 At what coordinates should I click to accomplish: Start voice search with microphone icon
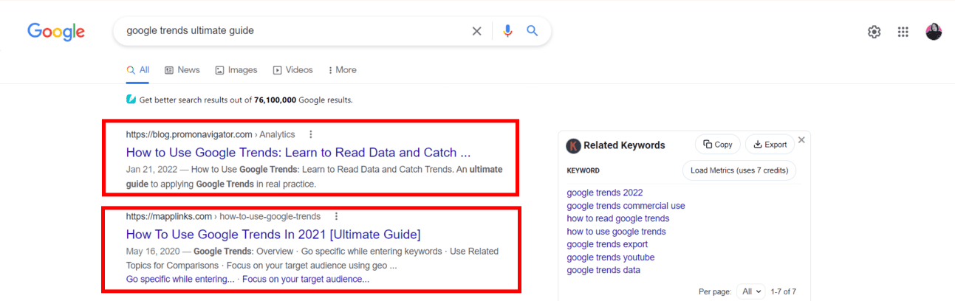(x=507, y=31)
